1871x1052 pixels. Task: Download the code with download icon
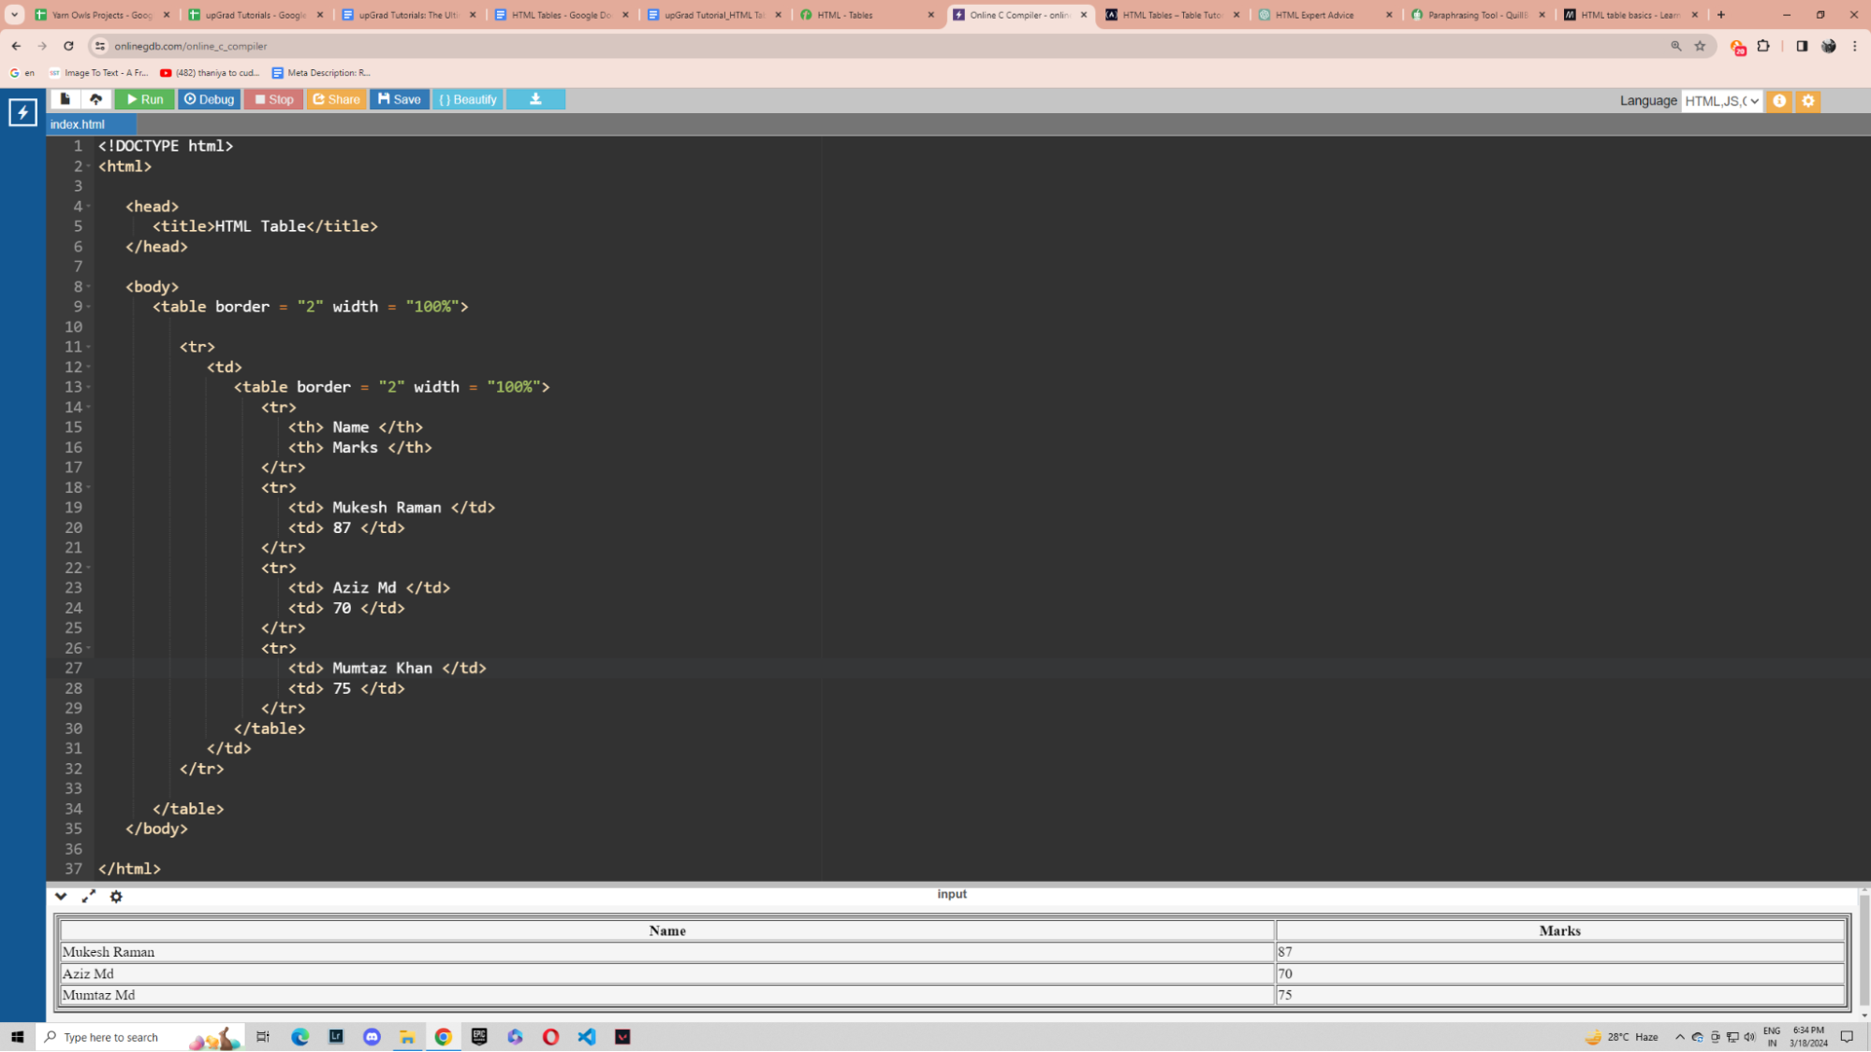click(x=535, y=99)
